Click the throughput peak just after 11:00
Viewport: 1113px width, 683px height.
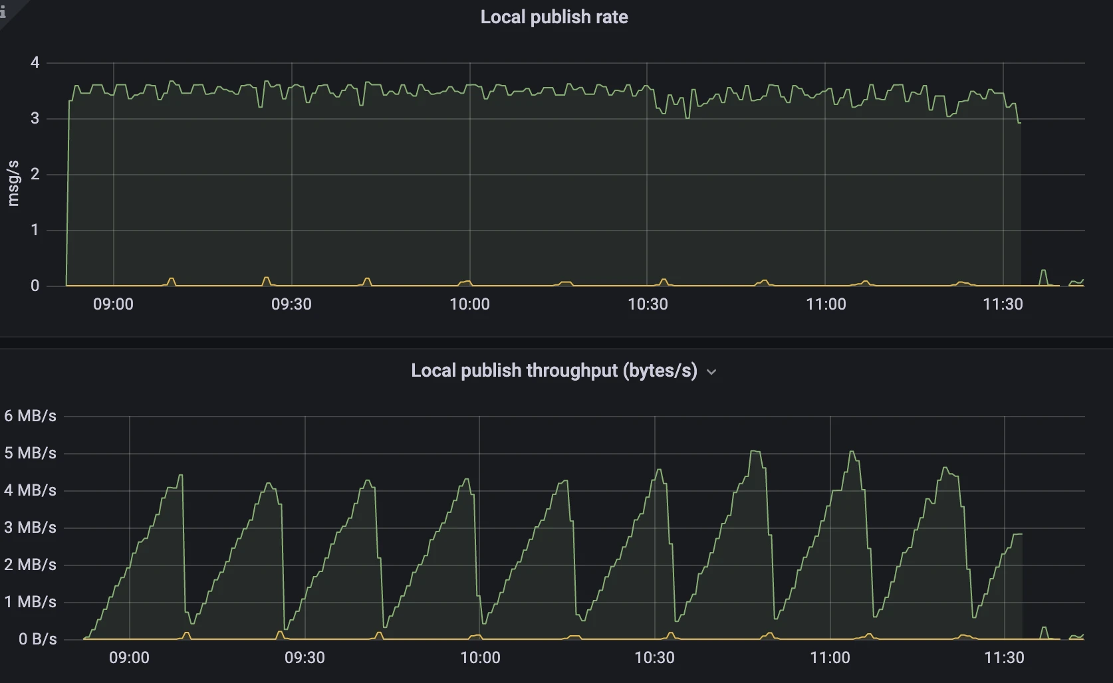[852, 452]
